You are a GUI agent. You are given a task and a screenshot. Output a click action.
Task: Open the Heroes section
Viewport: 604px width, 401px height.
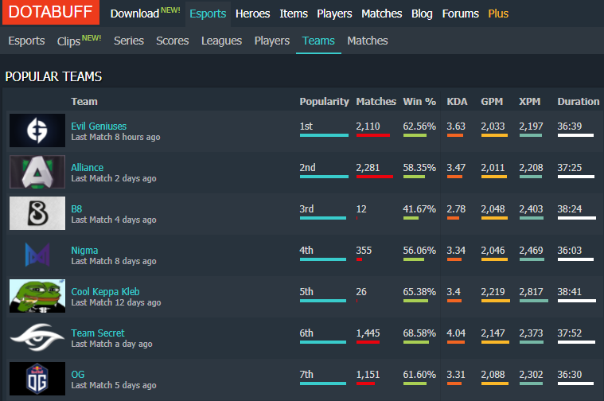click(x=253, y=14)
